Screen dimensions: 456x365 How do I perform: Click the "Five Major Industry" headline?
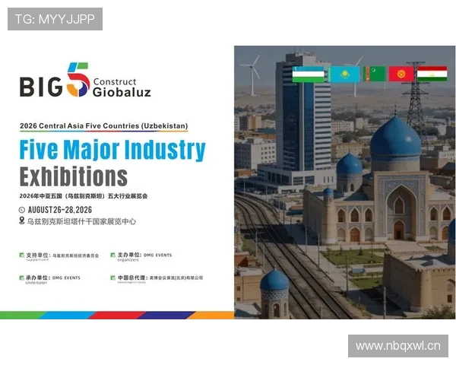[112, 149]
